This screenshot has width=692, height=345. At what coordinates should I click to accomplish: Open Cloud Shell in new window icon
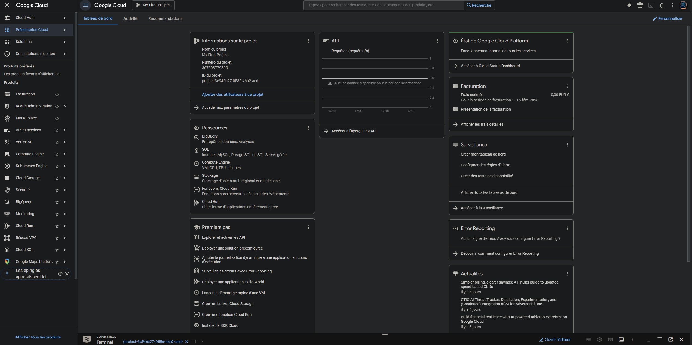pos(670,340)
